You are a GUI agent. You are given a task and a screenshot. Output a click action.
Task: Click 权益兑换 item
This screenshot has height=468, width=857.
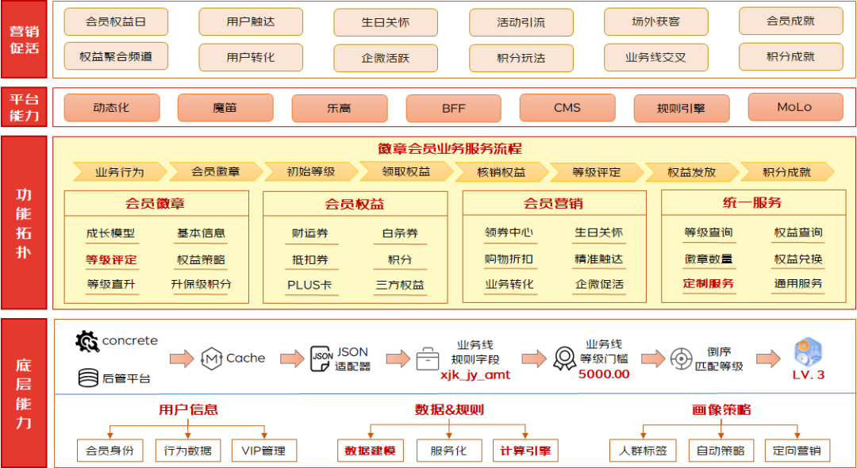798,259
